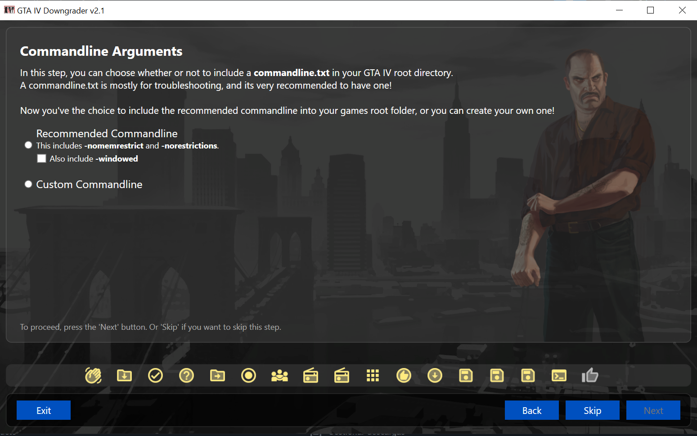Click the first of two radio step icons

310,375
